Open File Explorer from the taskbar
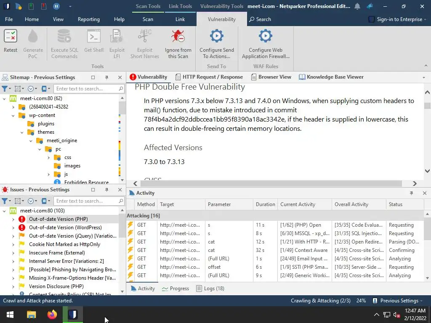This screenshot has width=431, height=323. pyautogui.click(x=31, y=315)
